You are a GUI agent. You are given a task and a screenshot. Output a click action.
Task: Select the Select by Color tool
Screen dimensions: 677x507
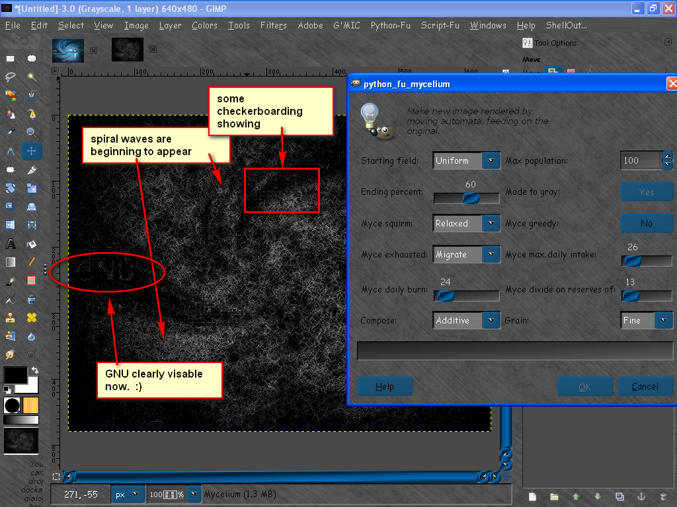pyautogui.click(x=11, y=95)
